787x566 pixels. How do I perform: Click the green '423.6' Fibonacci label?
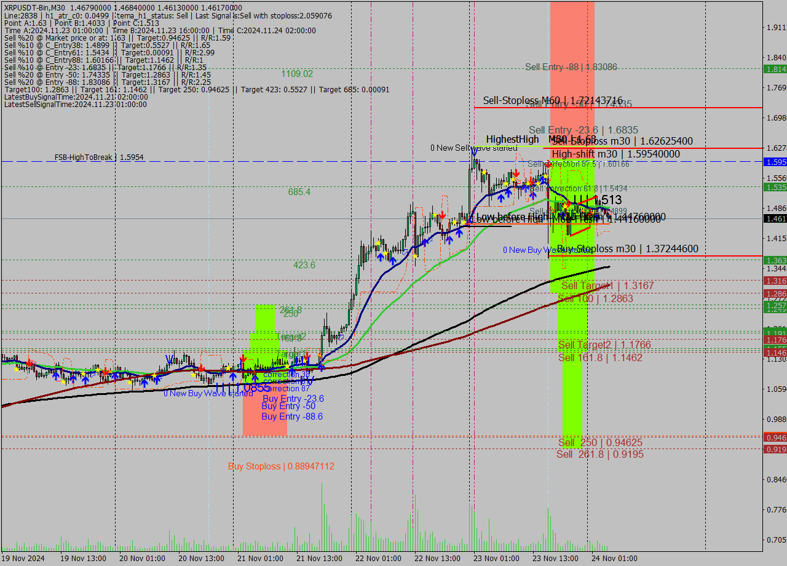[304, 265]
